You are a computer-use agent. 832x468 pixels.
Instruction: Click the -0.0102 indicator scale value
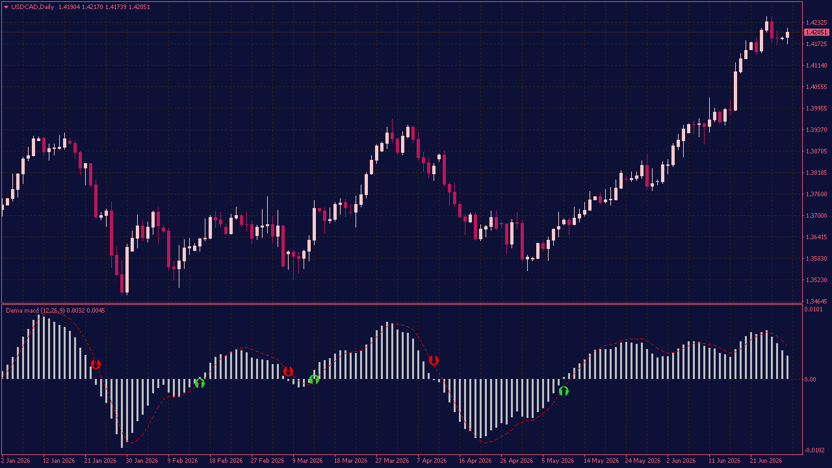coord(815,450)
